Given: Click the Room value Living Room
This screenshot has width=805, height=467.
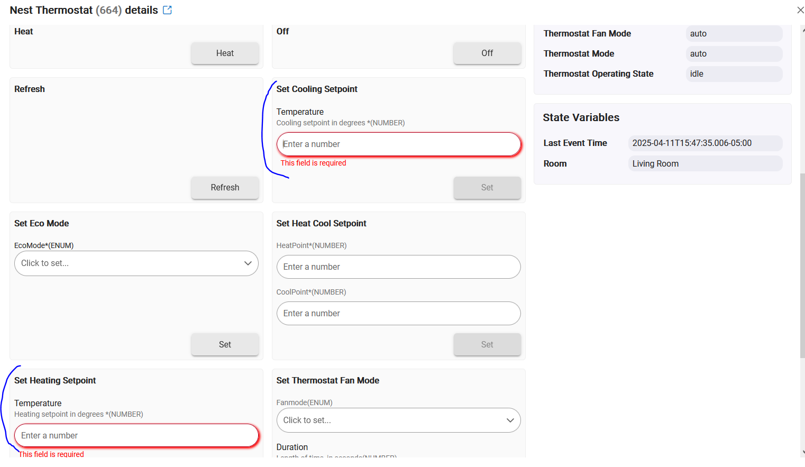Looking at the screenshot, I should coord(705,163).
